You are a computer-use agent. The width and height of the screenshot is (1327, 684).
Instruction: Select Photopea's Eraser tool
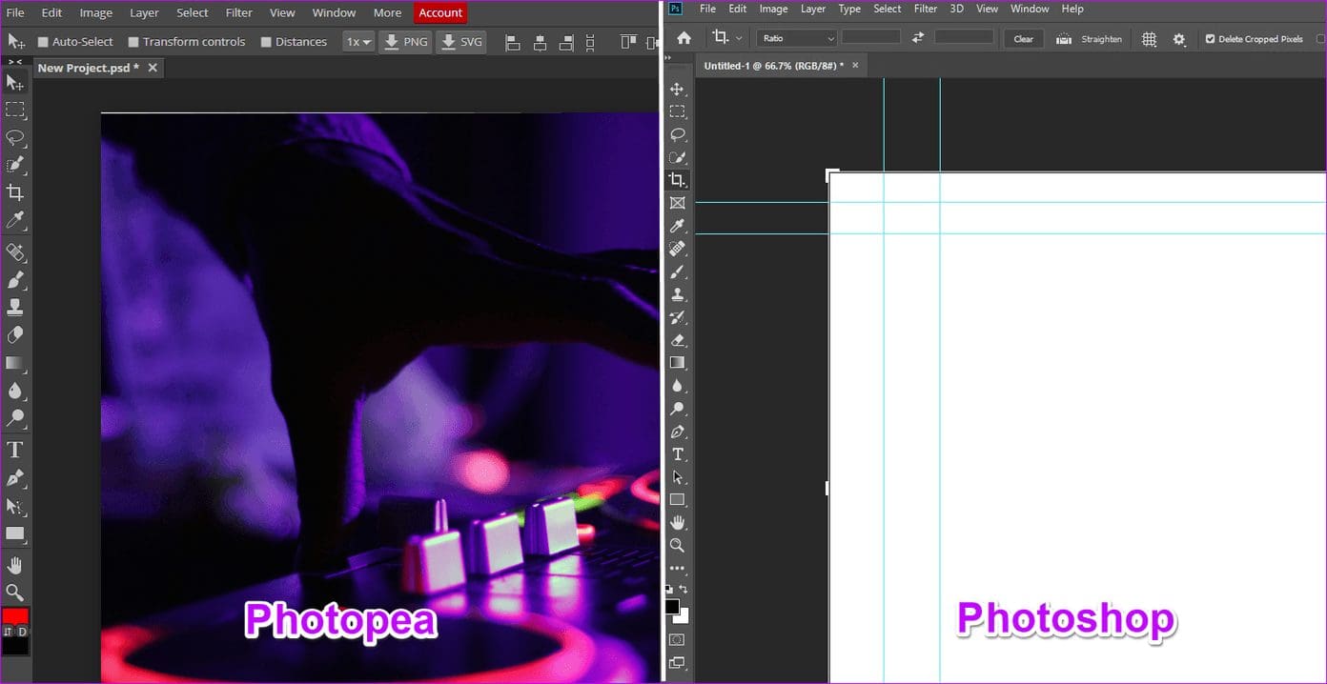[x=15, y=335]
